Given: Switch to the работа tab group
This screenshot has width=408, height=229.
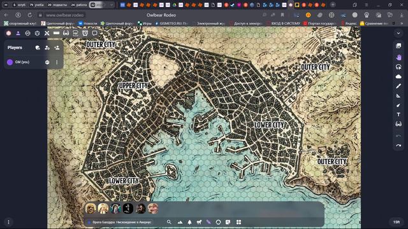Looking at the screenshot, I should [79, 4].
